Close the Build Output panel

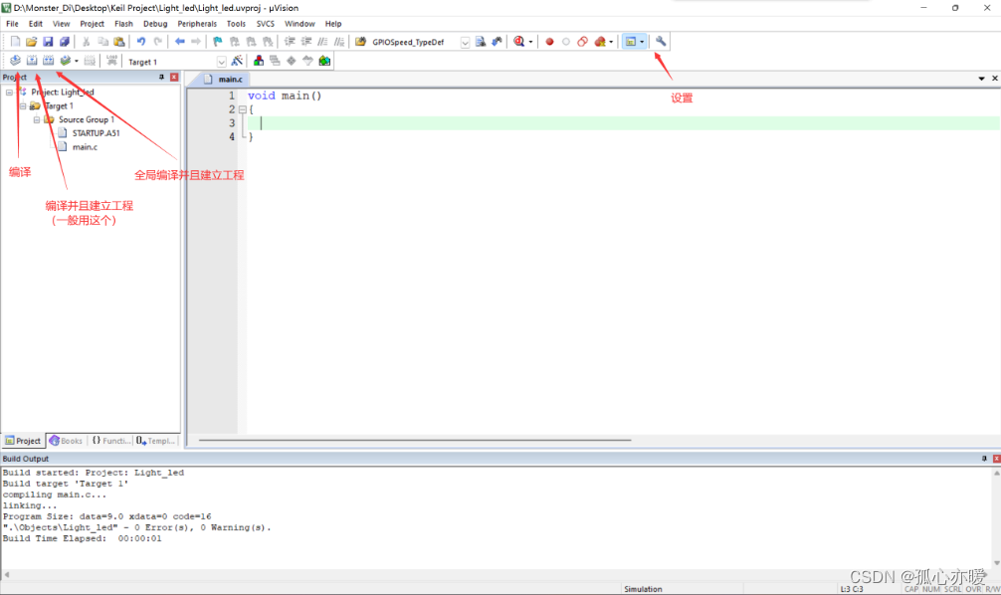point(997,459)
